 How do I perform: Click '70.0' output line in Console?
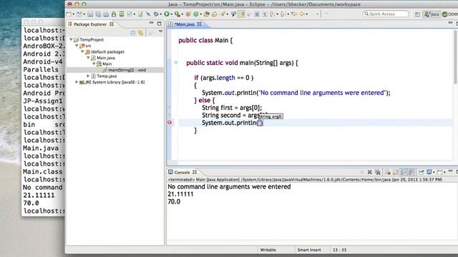point(174,201)
